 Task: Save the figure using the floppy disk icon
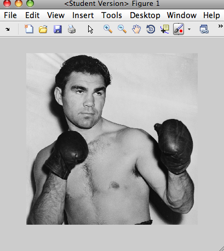pyautogui.click(x=58, y=29)
